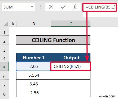This screenshot has width=118, height=99.
Task: Click cell C5 editing =CEILING(B5,1)
Action: click(71, 66)
